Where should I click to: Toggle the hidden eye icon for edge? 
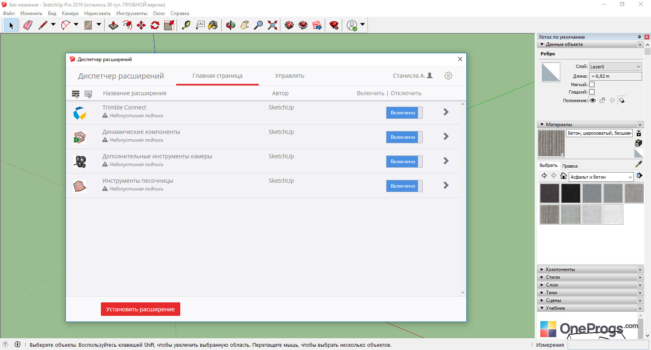(x=593, y=101)
